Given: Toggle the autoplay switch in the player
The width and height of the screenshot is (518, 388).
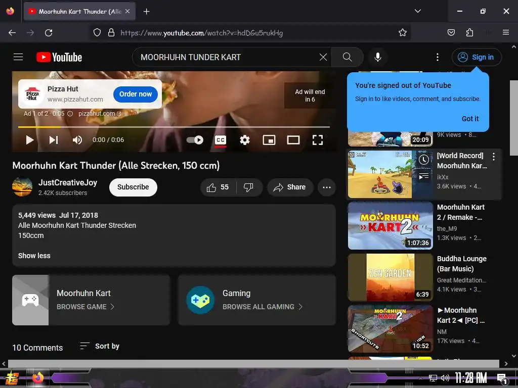Looking at the screenshot, I should click(x=195, y=140).
